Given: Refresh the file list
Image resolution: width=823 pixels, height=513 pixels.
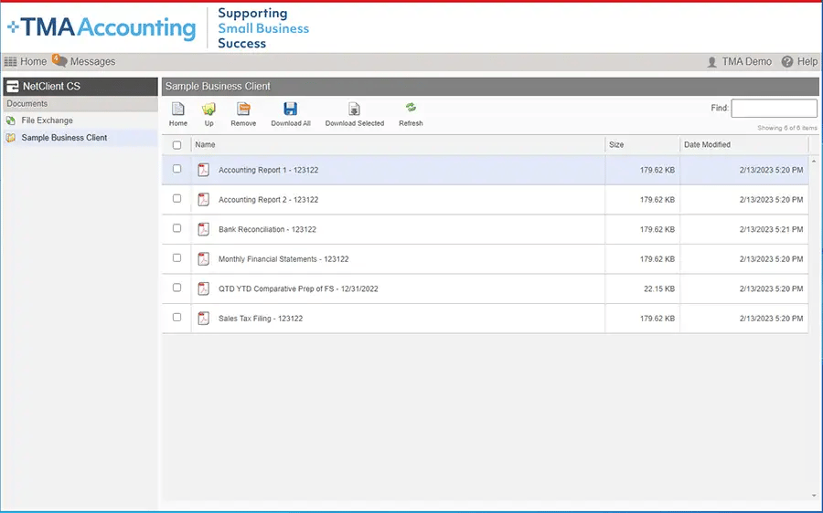Looking at the screenshot, I should [411, 108].
